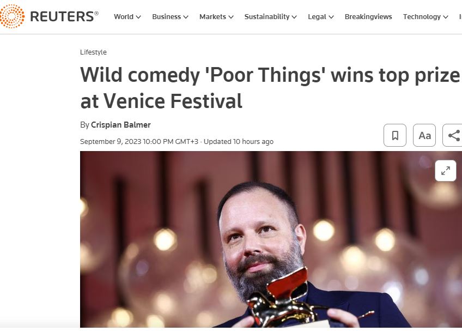Select the World nav label
The width and height of the screenshot is (462, 331).
124,17
